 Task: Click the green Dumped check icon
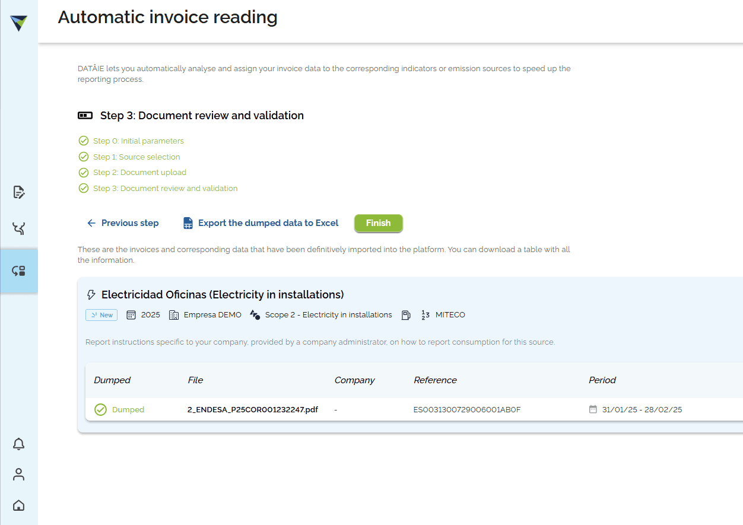[101, 410]
